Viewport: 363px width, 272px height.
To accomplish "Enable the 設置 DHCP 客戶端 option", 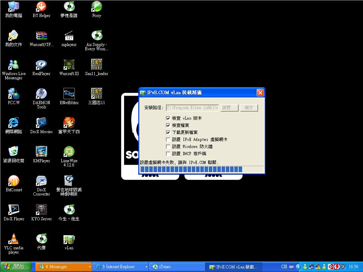I will [x=168, y=154].
